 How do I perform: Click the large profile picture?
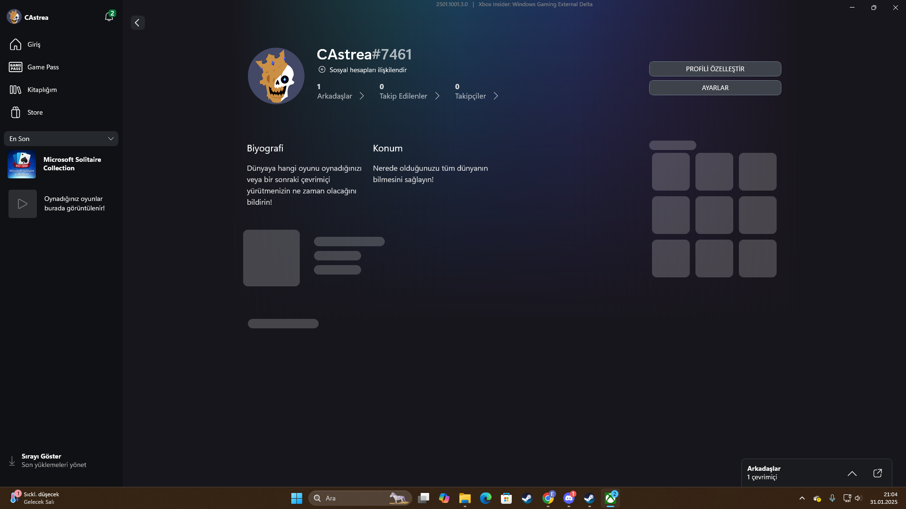[276, 76]
